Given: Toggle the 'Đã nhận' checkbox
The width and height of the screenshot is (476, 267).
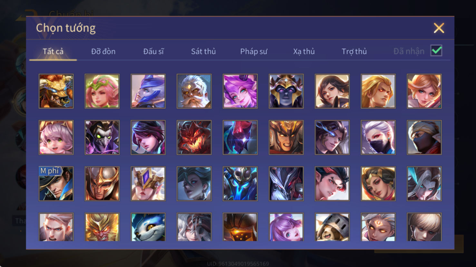Looking at the screenshot, I should point(436,51).
